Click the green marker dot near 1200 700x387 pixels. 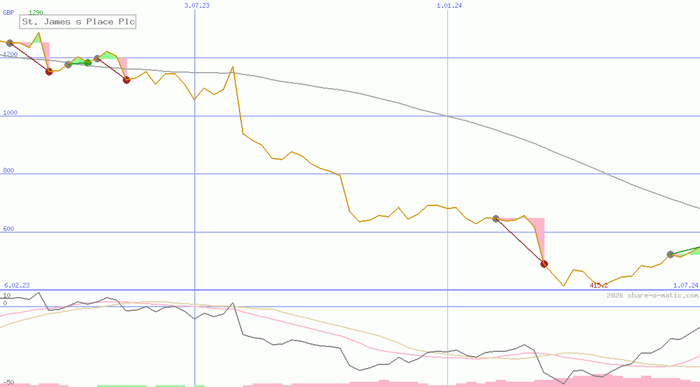[x=88, y=63]
